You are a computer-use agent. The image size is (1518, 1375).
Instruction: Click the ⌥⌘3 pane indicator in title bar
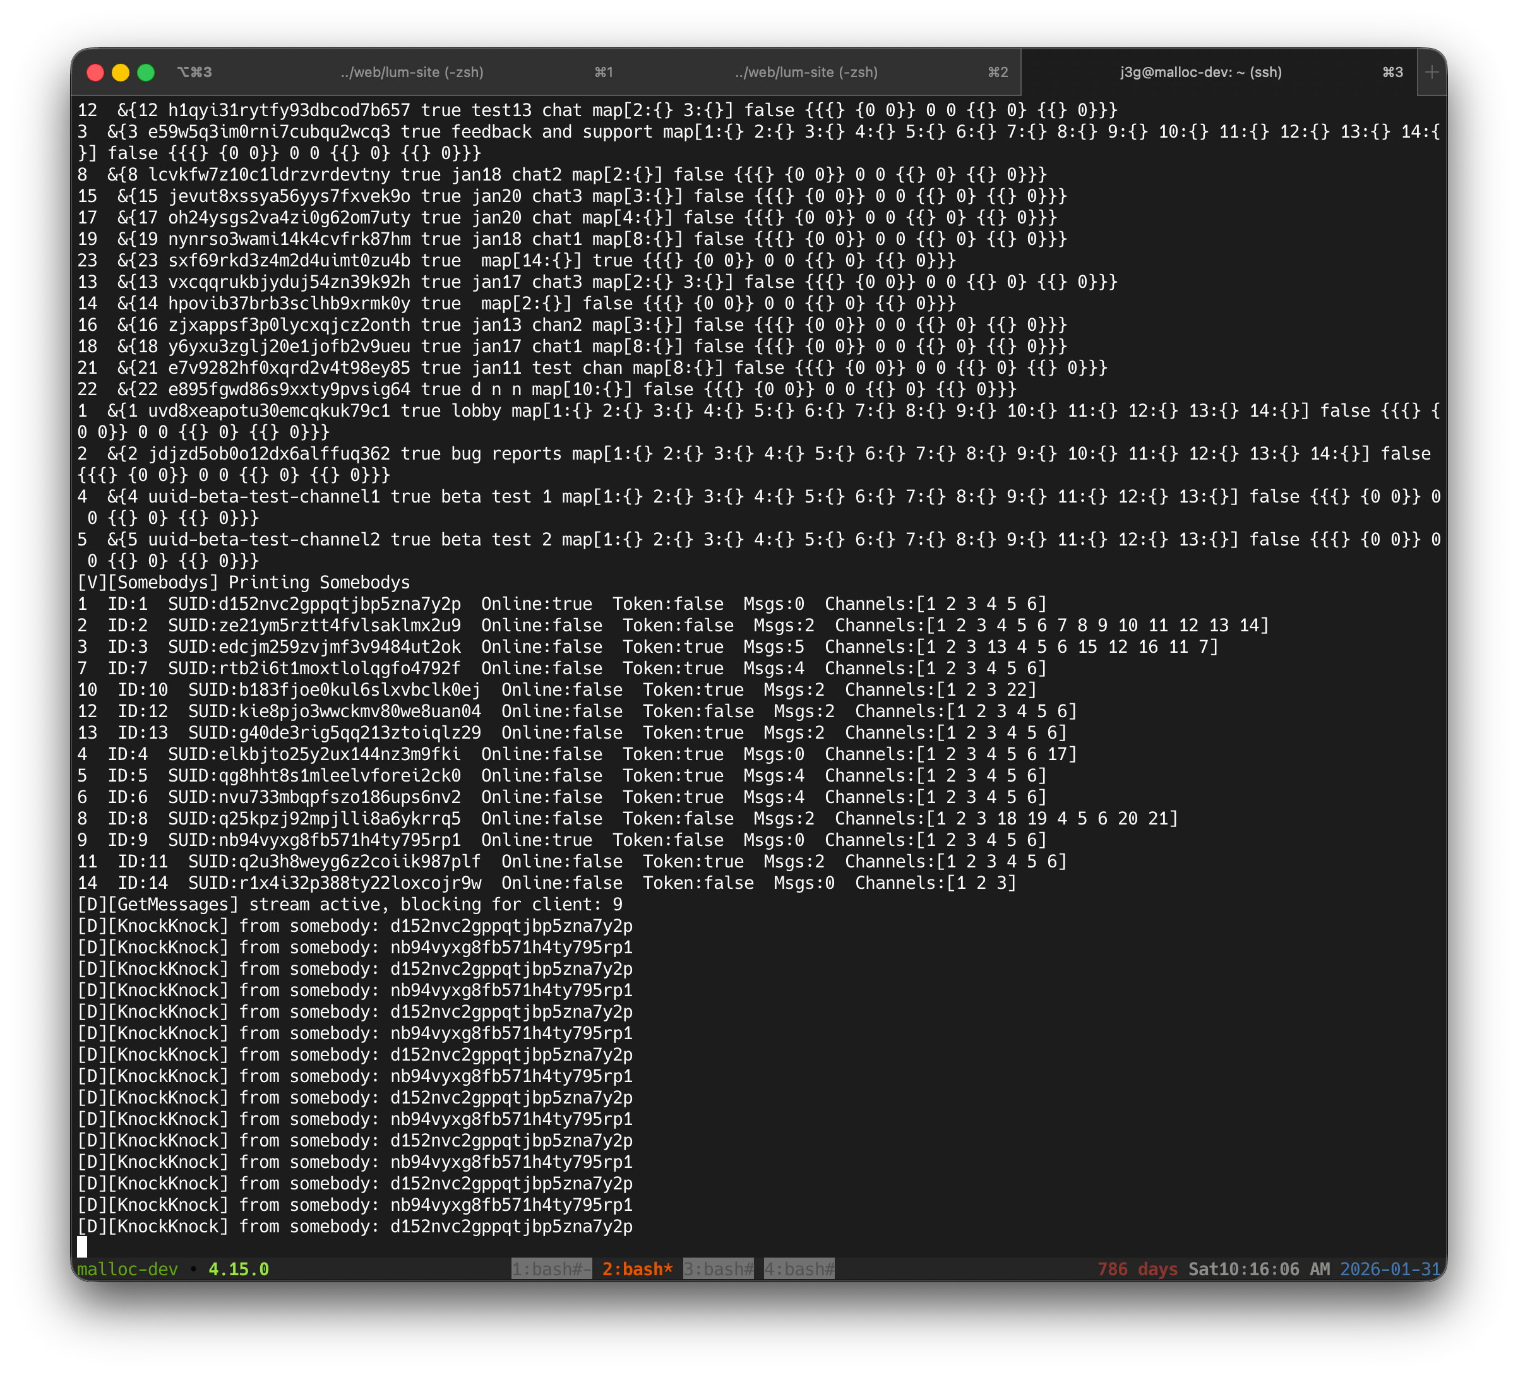[194, 73]
